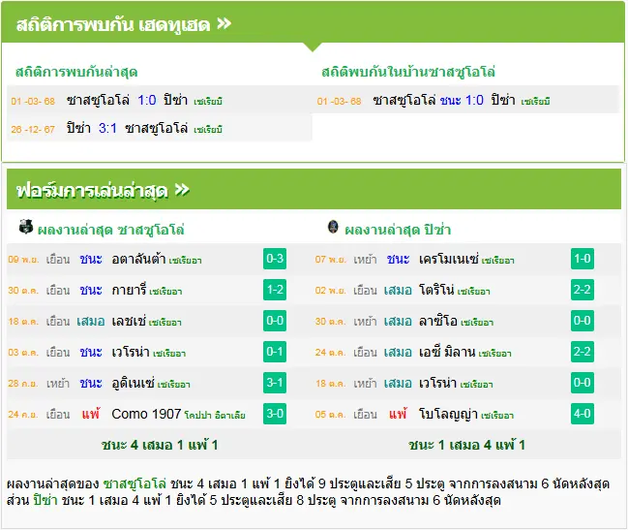Click the 0-0 score badge in Pisa's เวโรน่า row

pos(583,383)
